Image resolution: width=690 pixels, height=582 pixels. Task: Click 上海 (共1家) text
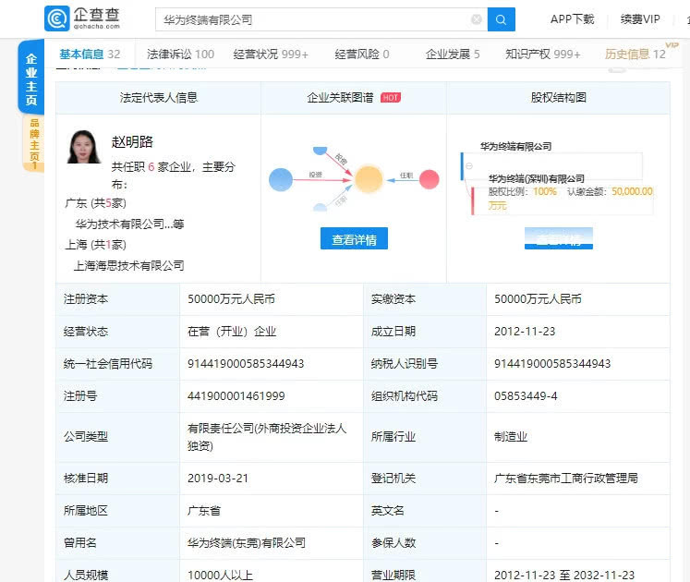[x=95, y=244]
